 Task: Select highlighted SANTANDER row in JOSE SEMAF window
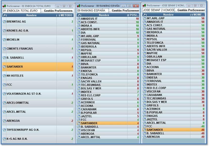[174, 130]
